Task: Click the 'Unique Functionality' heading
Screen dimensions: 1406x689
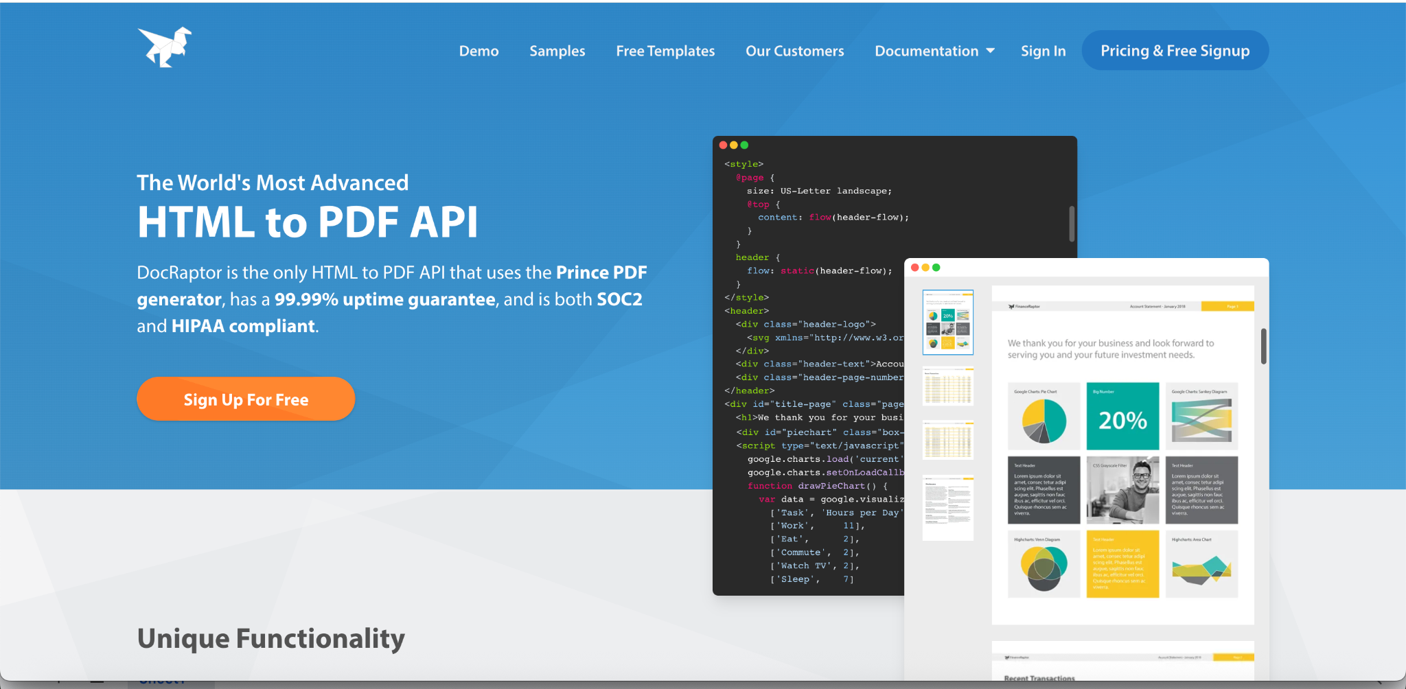Action: 271,638
